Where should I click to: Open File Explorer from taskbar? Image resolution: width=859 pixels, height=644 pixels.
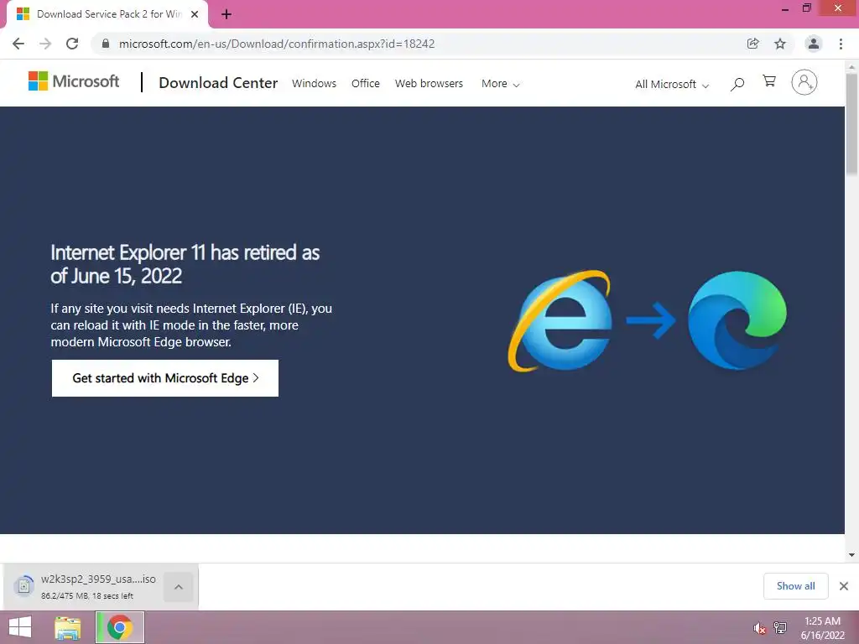tap(68, 628)
